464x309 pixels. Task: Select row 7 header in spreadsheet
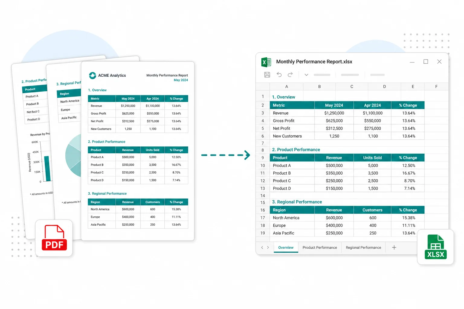263,143
